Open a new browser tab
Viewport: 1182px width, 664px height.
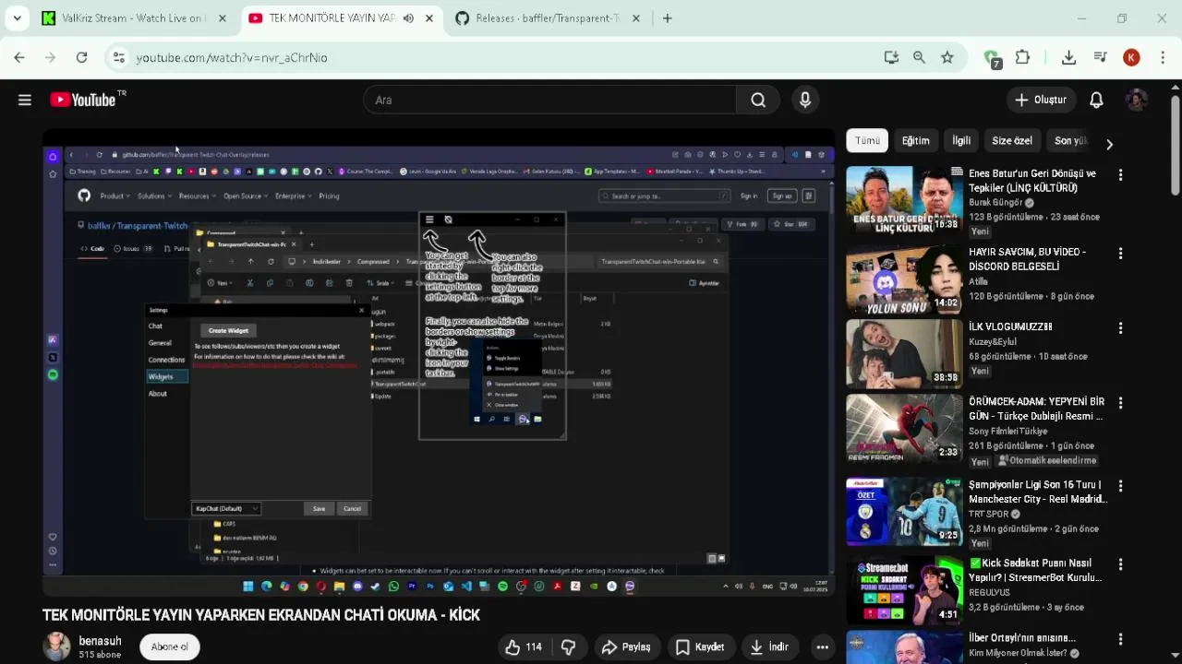coord(667,18)
